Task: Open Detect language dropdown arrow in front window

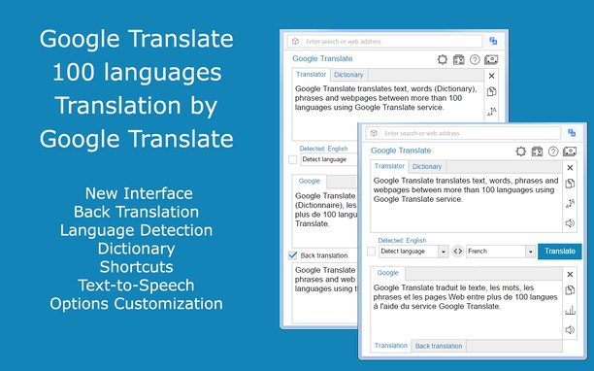Action: pyautogui.click(x=444, y=252)
